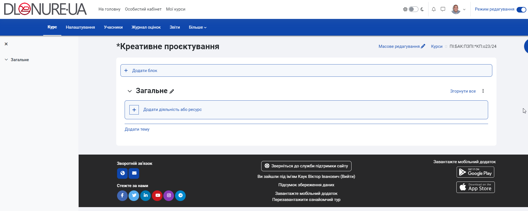Viewport: 528px width, 211px height.
Task: Open the Журнал оцінок tab
Action: point(146,27)
